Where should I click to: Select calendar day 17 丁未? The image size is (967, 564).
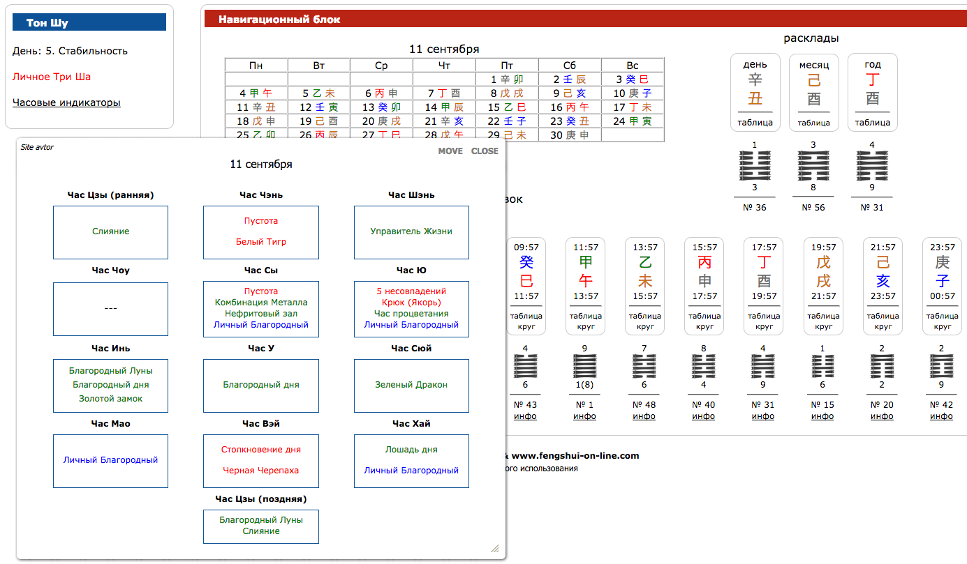click(x=633, y=107)
